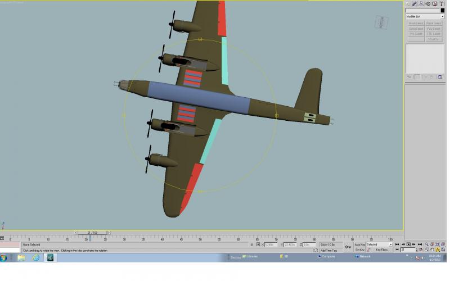The image size is (450, 281).
Task: Open the Key Filters dialog
Action: pos(382,250)
